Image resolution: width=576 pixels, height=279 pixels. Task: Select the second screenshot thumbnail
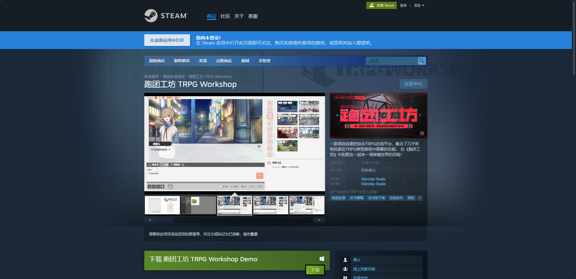(x=199, y=205)
